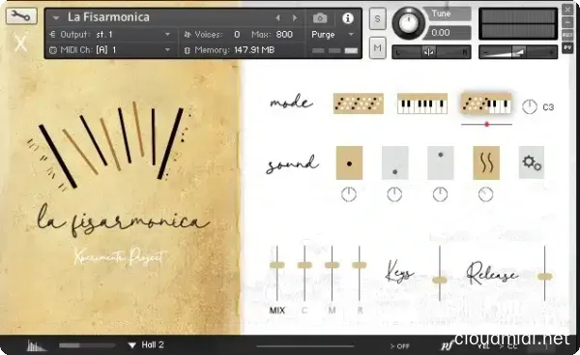Image resolution: width=580 pixels, height=355 pixels.
Task: Click the Max voices 800 value
Action: coord(284,35)
